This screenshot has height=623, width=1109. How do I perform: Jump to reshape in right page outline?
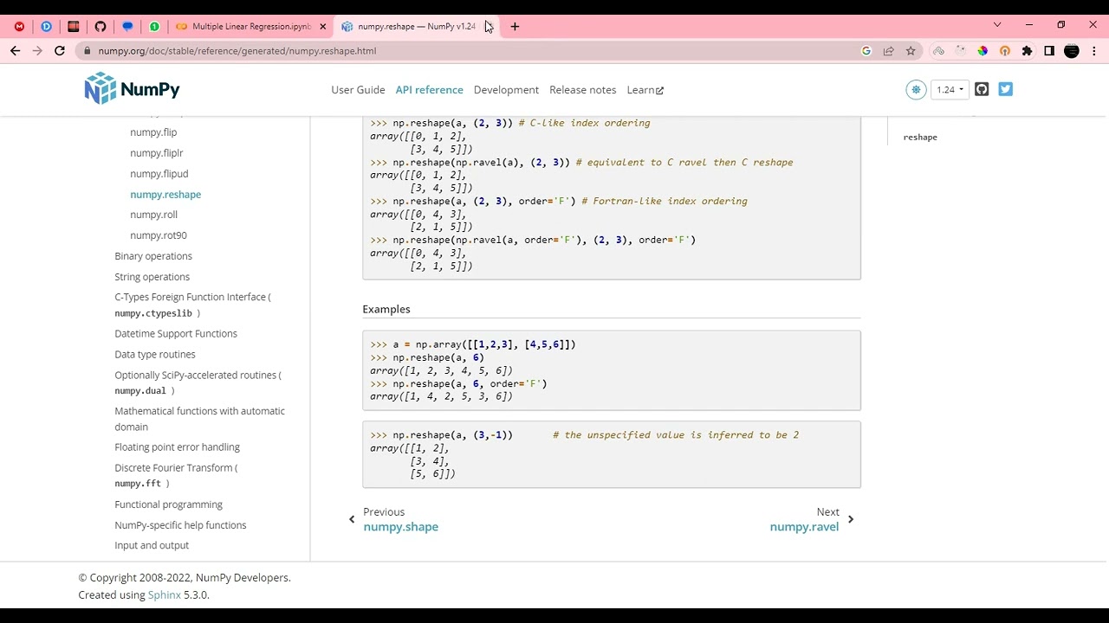[920, 137]
